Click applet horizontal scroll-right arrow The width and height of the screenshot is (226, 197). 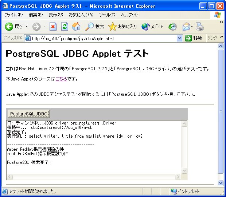(x=178, y=177)
